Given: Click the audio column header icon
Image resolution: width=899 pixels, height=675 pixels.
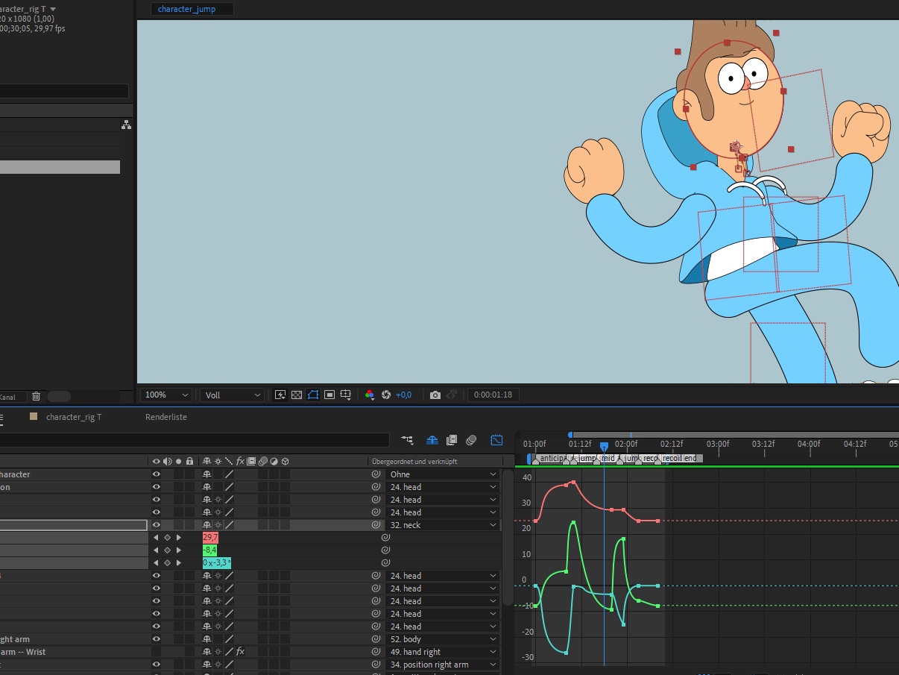Looking at the screenshot, I should tap(168, 462).
